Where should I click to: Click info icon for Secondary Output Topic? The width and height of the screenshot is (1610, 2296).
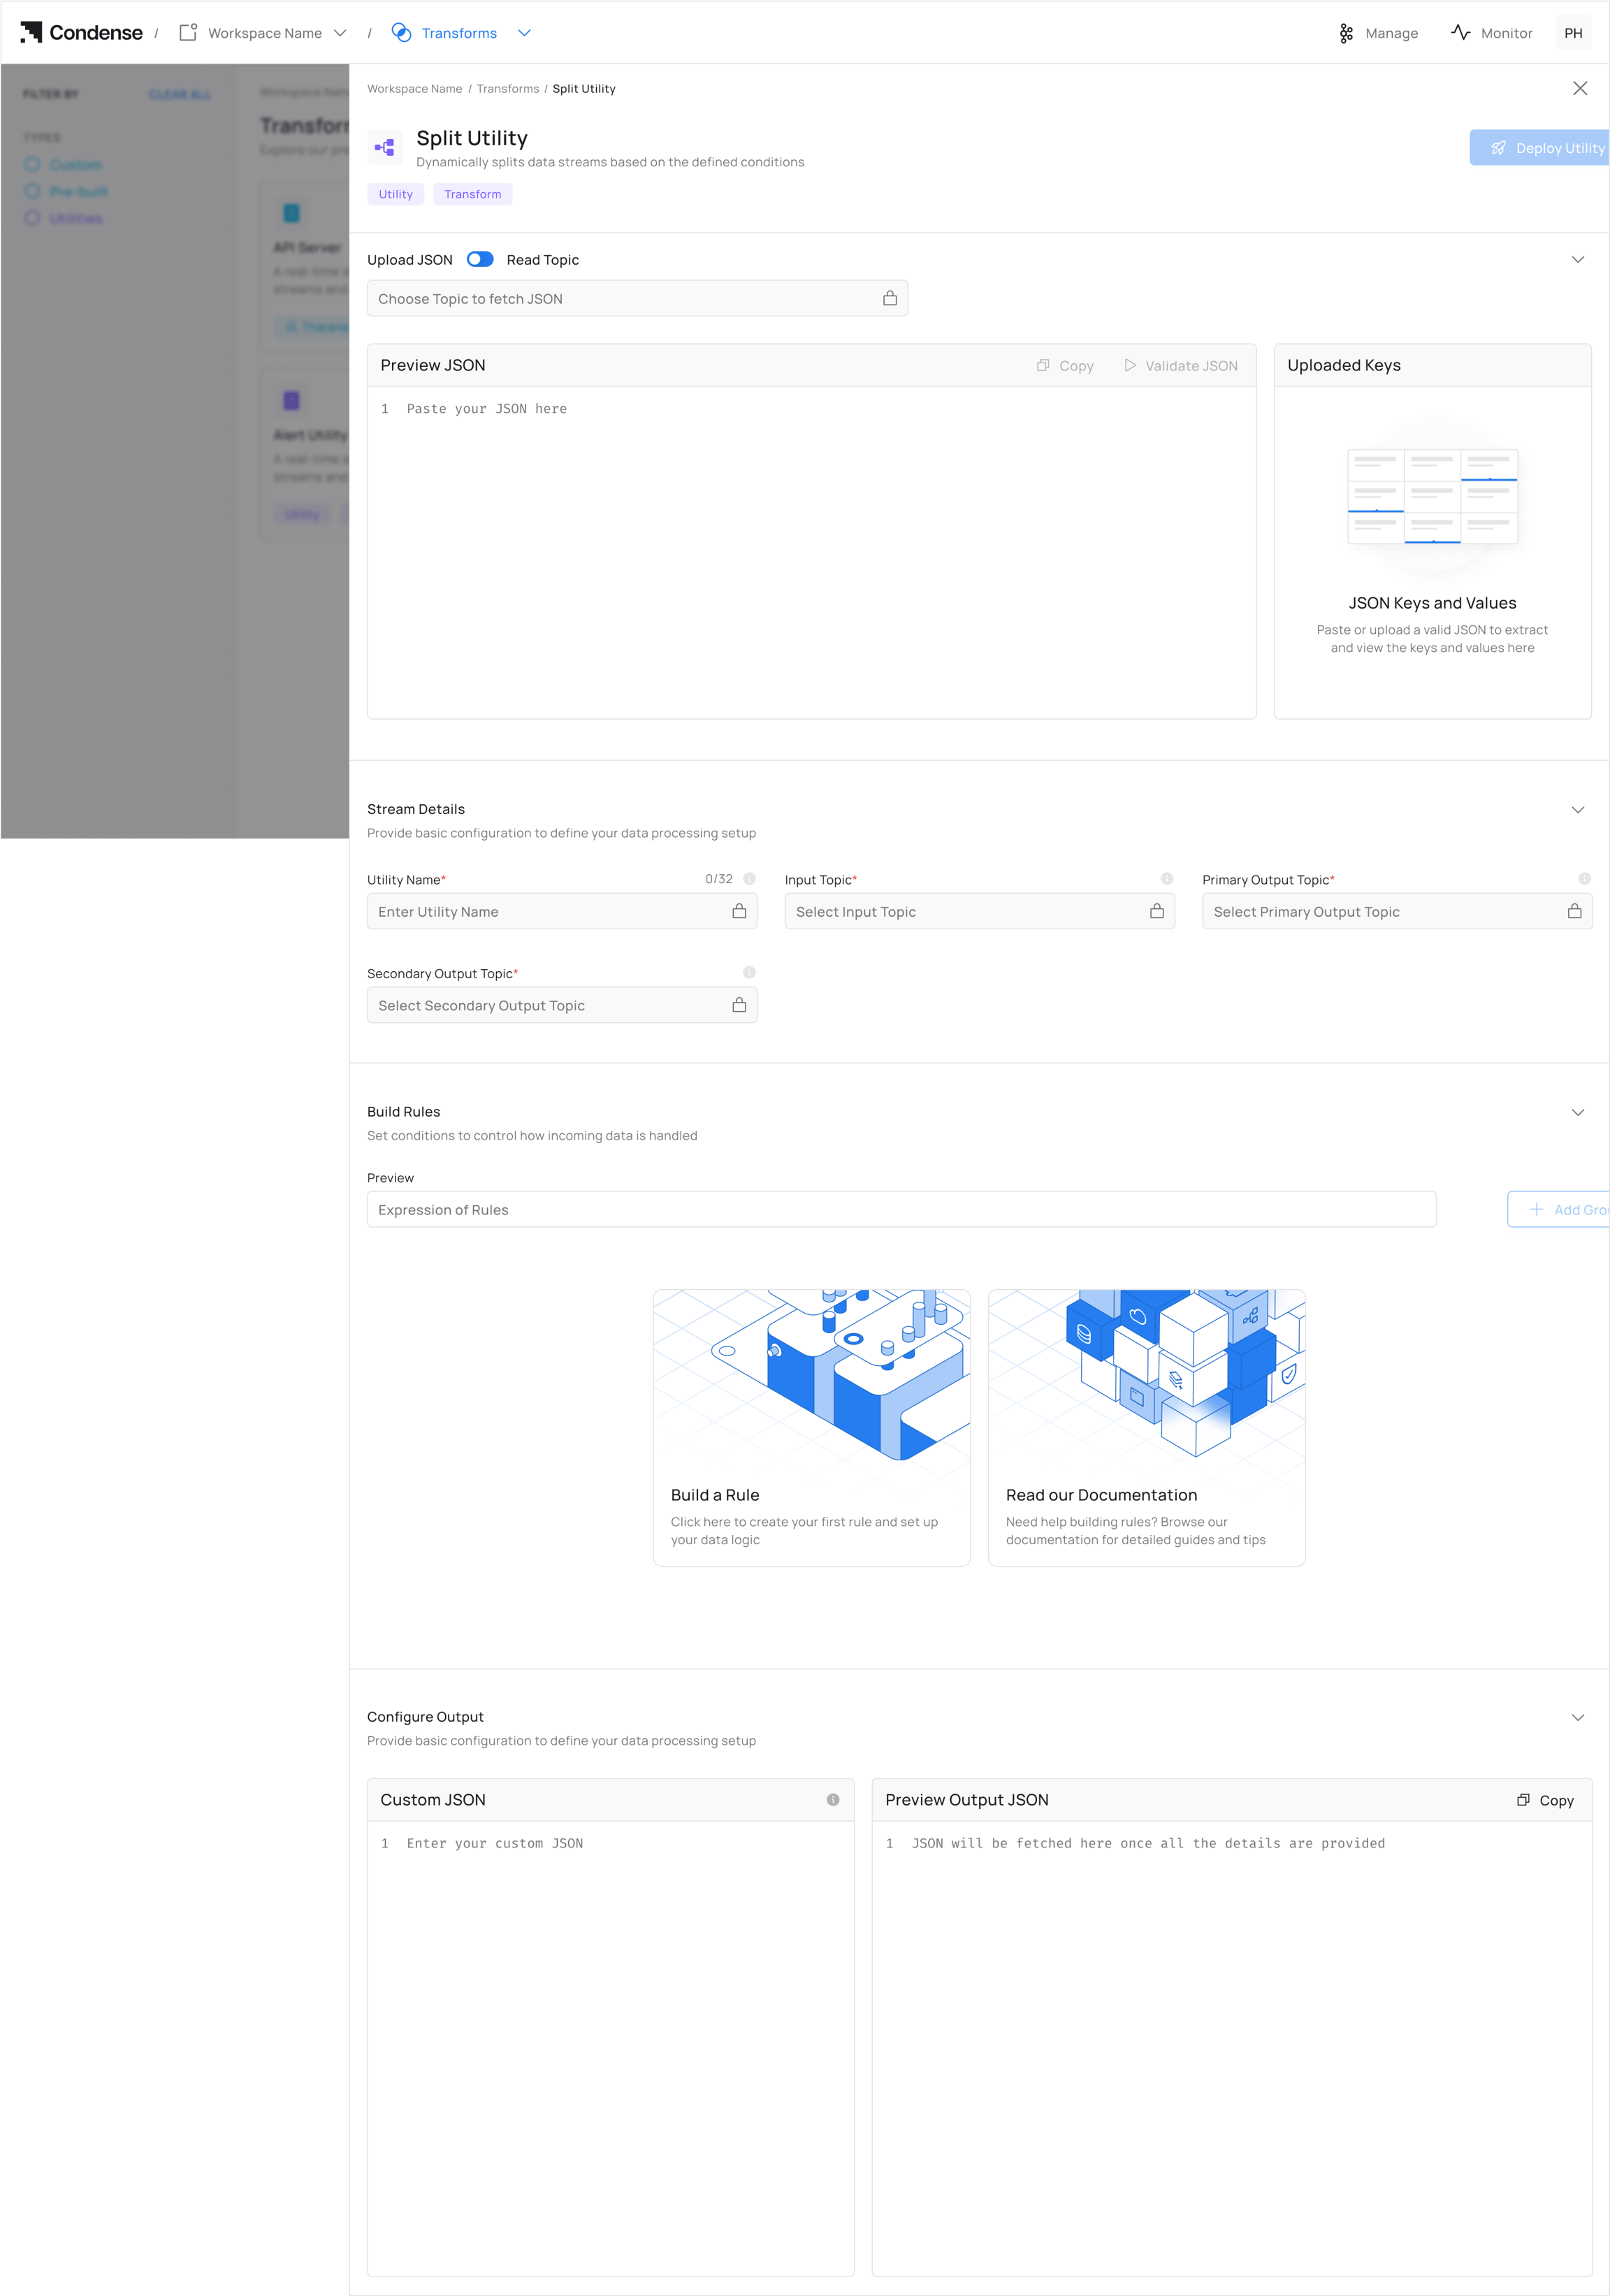[749, 973]
